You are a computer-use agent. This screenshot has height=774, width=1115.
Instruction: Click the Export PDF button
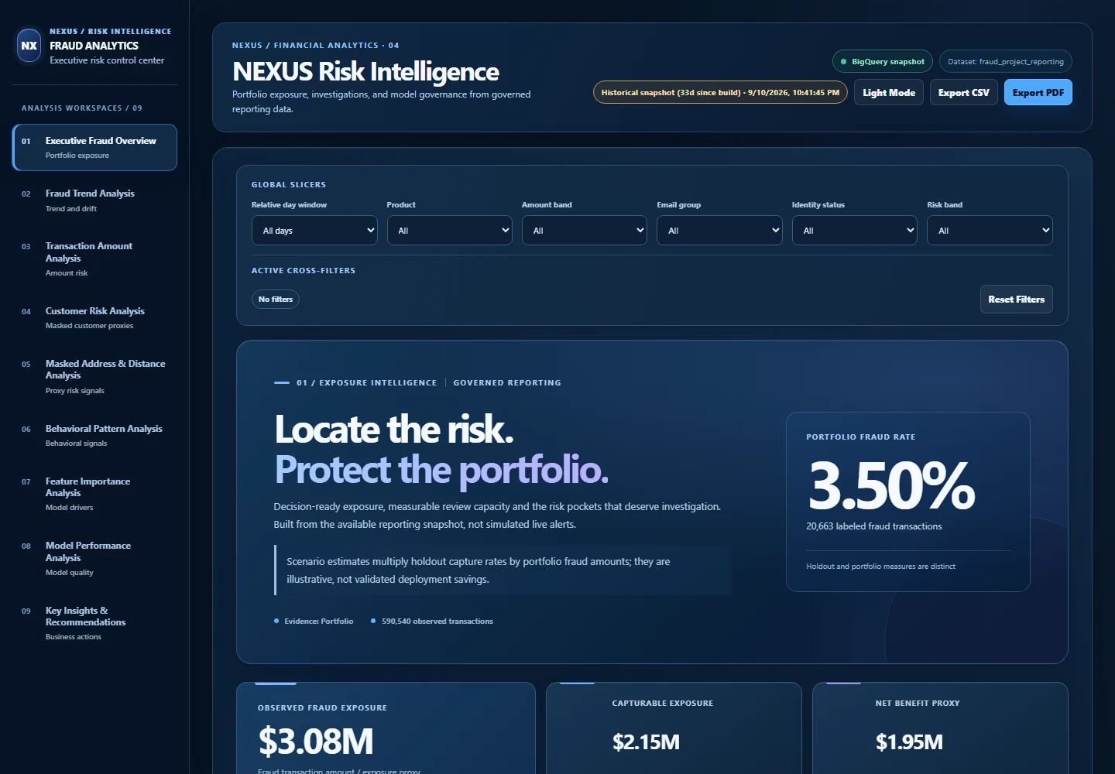(x=1038, y=92)
